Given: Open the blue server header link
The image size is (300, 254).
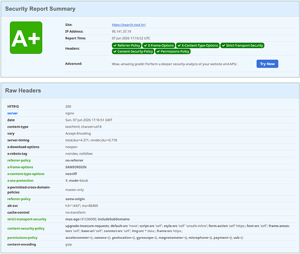Looking at the screenshot, I should coord(12,113).
